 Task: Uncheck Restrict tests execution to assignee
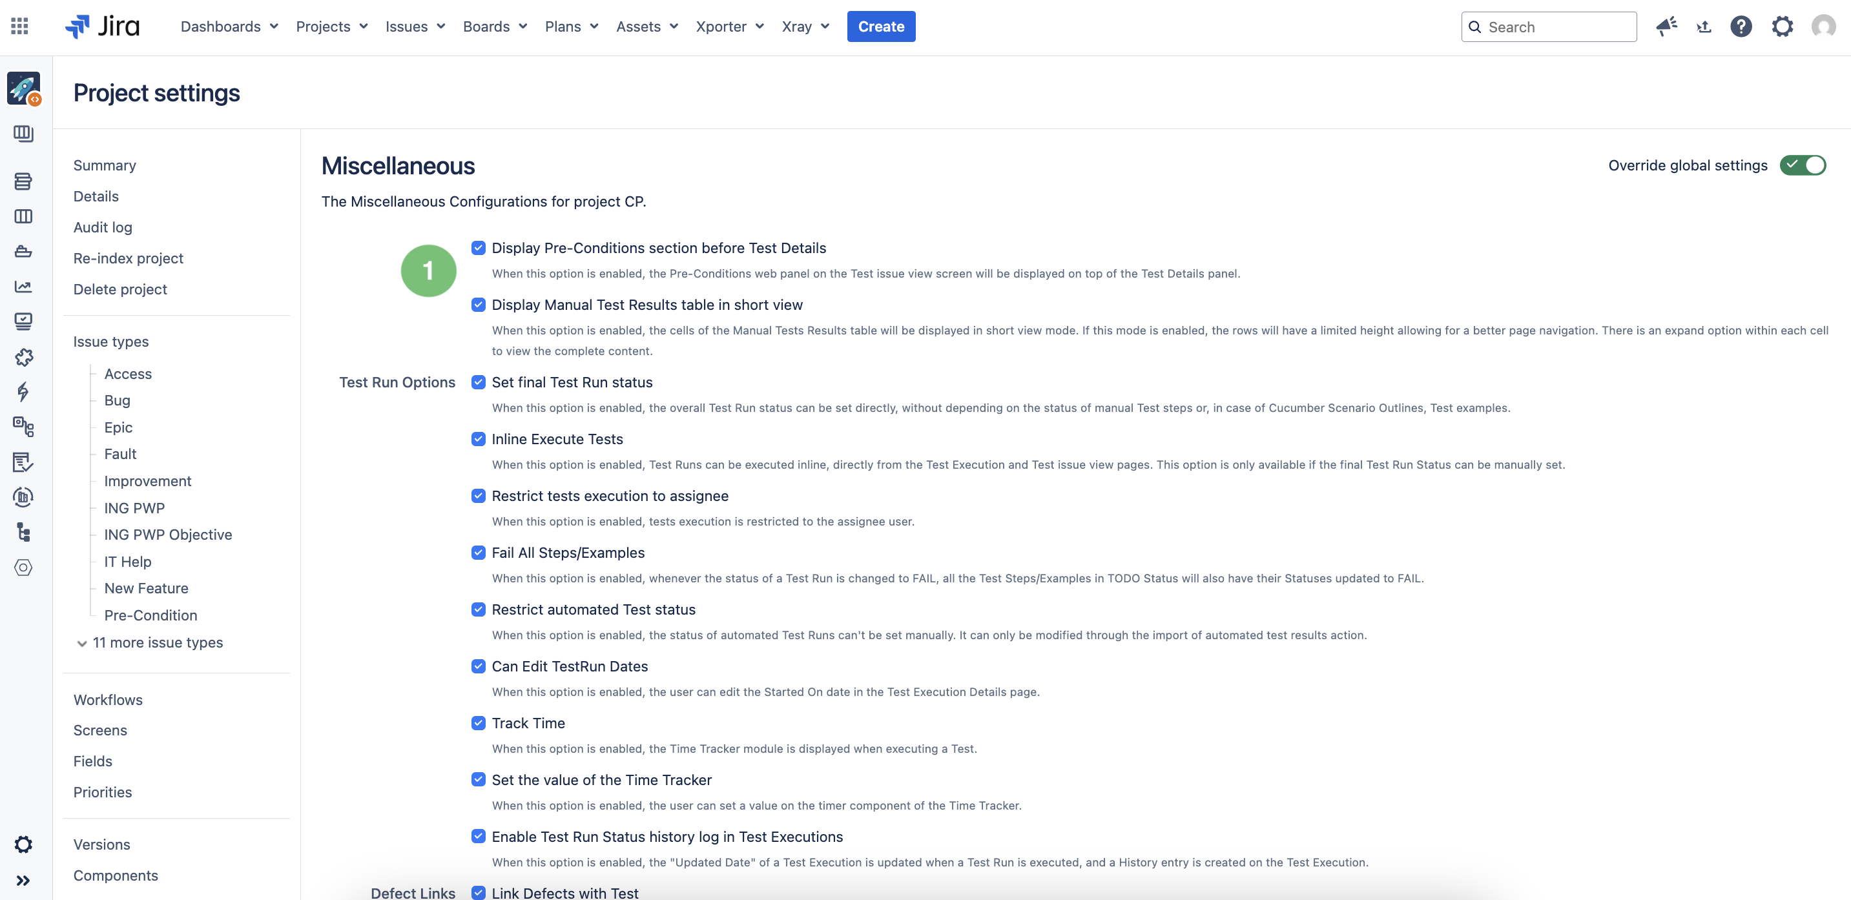[x=479, y=496]
